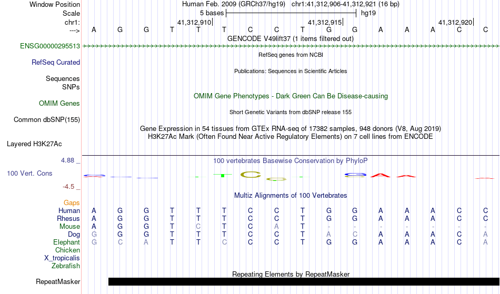Click the 41,312,920 position marker
Image resolution: width=500 pixels, height=294 pixels.
pyautogui.click(x=455, y=23)
